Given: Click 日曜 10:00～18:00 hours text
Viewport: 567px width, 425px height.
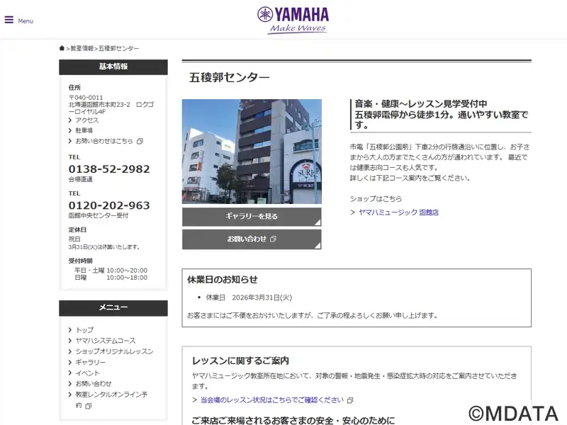Looking at the screenshot, I should pos(111,278).
